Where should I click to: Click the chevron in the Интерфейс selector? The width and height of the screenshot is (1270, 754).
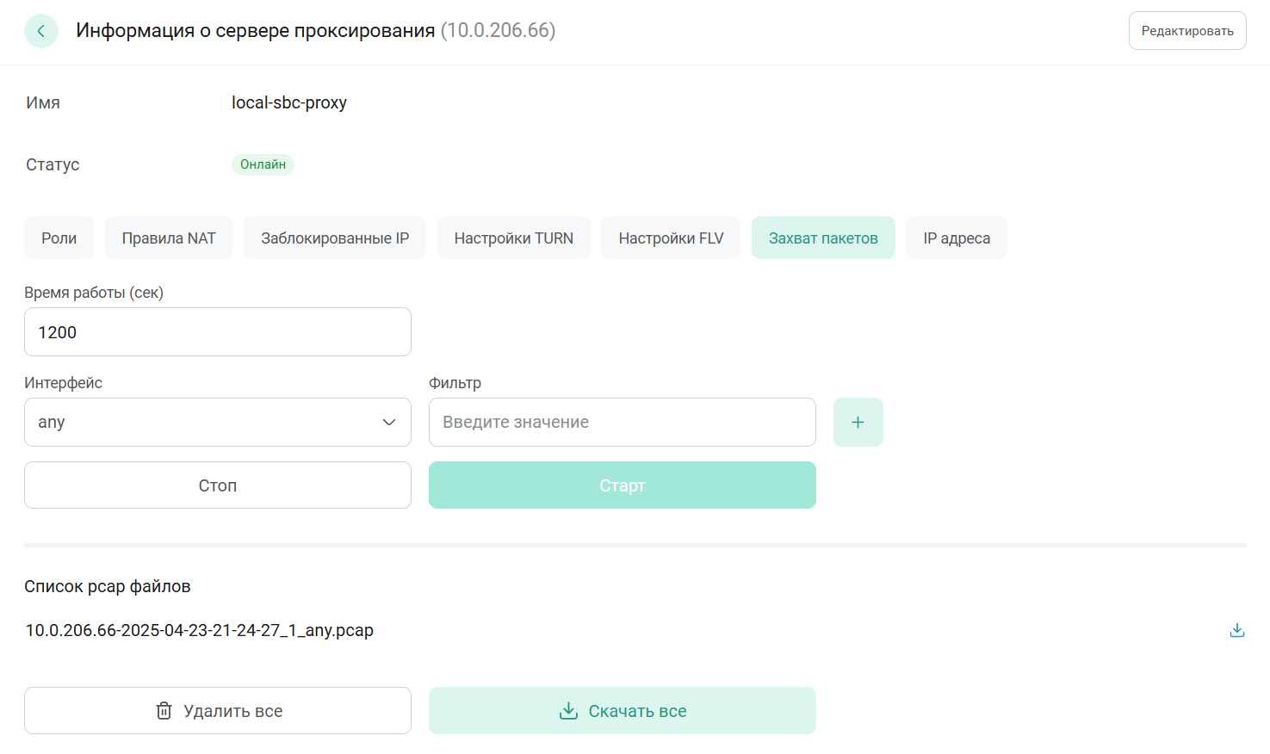click(x=388, y=422)
